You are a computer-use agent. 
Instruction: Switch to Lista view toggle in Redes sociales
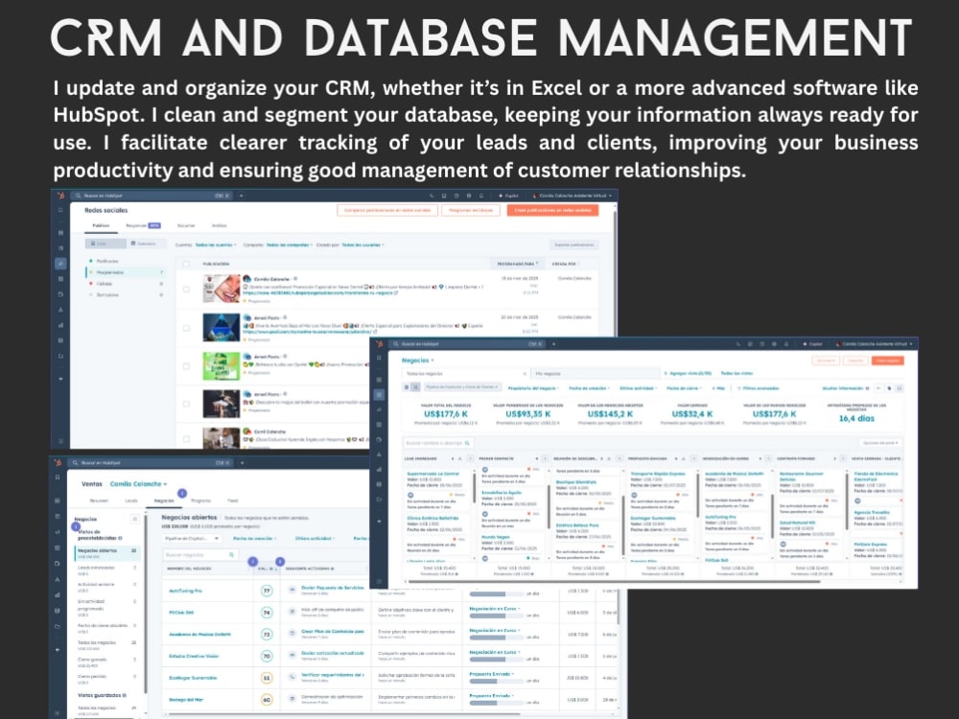tap(105, 244)
